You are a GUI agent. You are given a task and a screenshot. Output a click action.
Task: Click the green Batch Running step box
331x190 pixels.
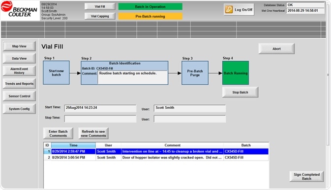coord(236,73)
